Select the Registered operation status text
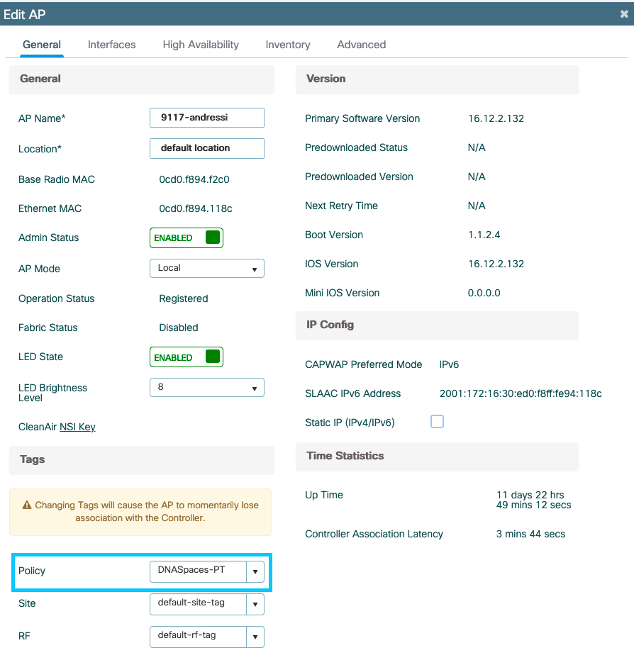The image size is (634, 660). pyautogui.click(x=184, y=298)
